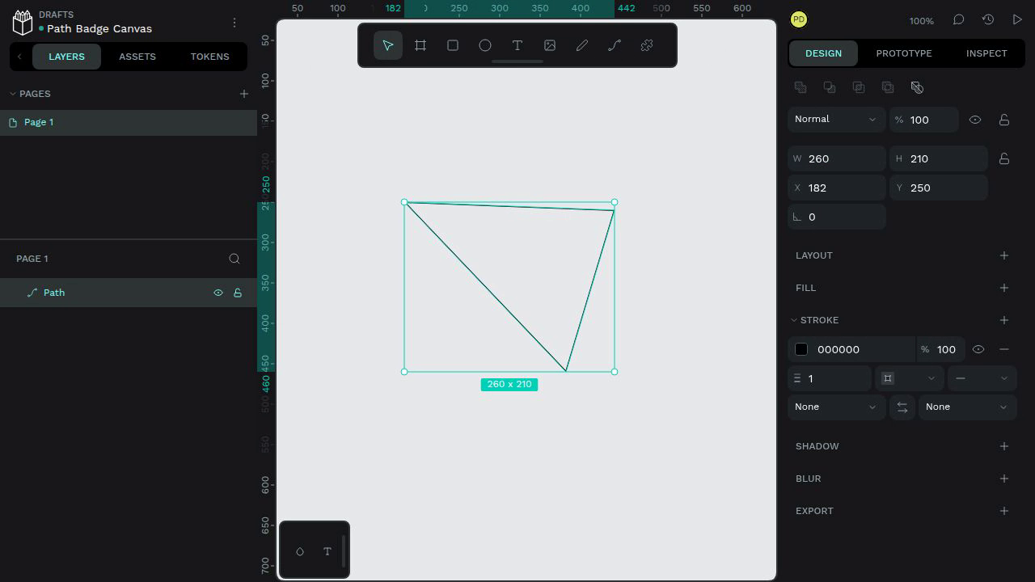Switch to the Assets tab

pos(137,57)
